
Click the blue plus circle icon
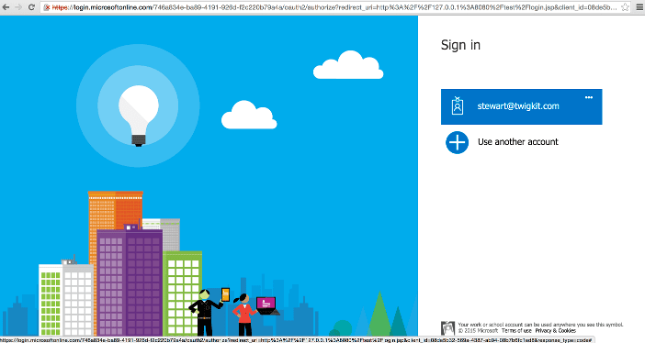point(457,142)
